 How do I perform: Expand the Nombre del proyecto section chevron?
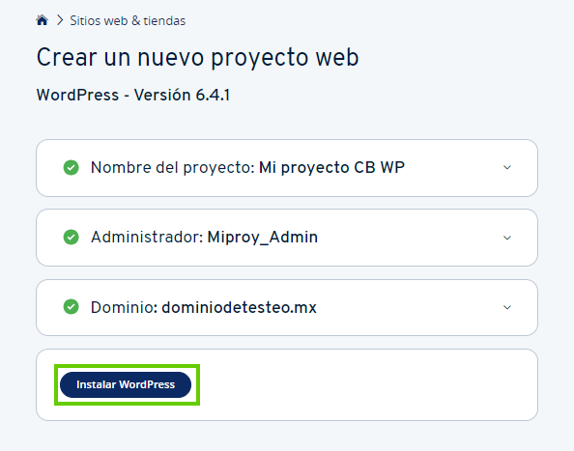pyautogui.click(x=507, y=167)
